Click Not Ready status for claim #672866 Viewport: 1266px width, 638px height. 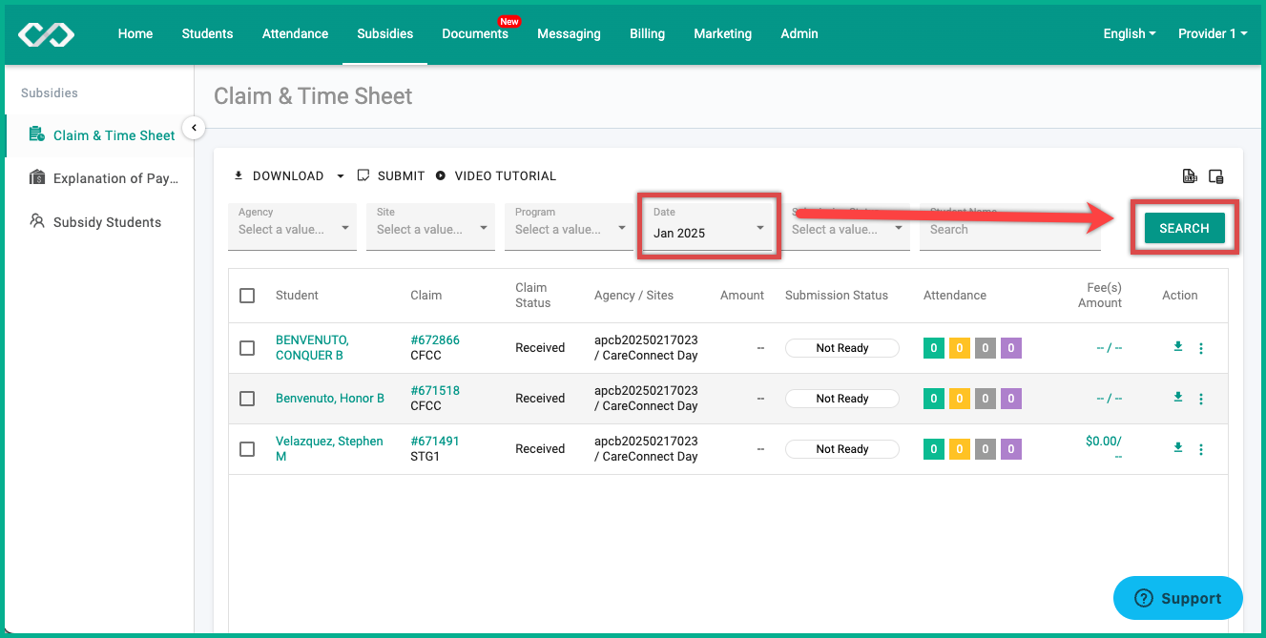pos(842,348)
